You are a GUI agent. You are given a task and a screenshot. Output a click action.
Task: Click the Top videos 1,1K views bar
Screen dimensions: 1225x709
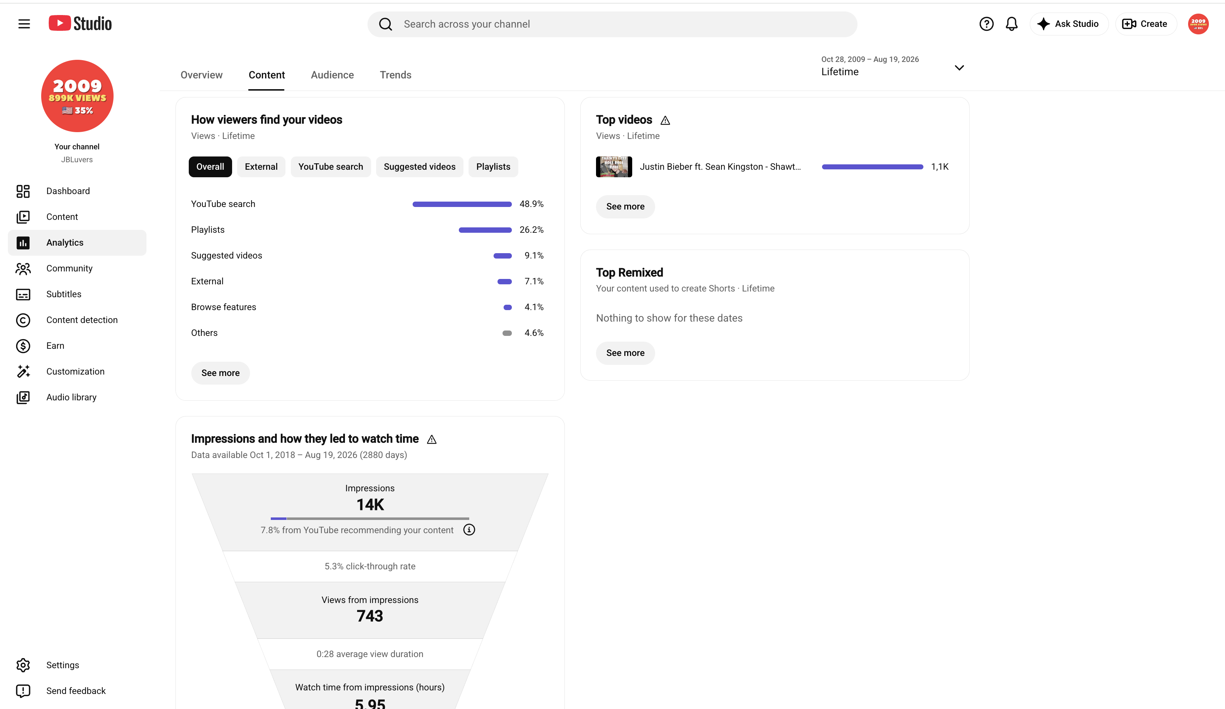(x=872, y=167)
